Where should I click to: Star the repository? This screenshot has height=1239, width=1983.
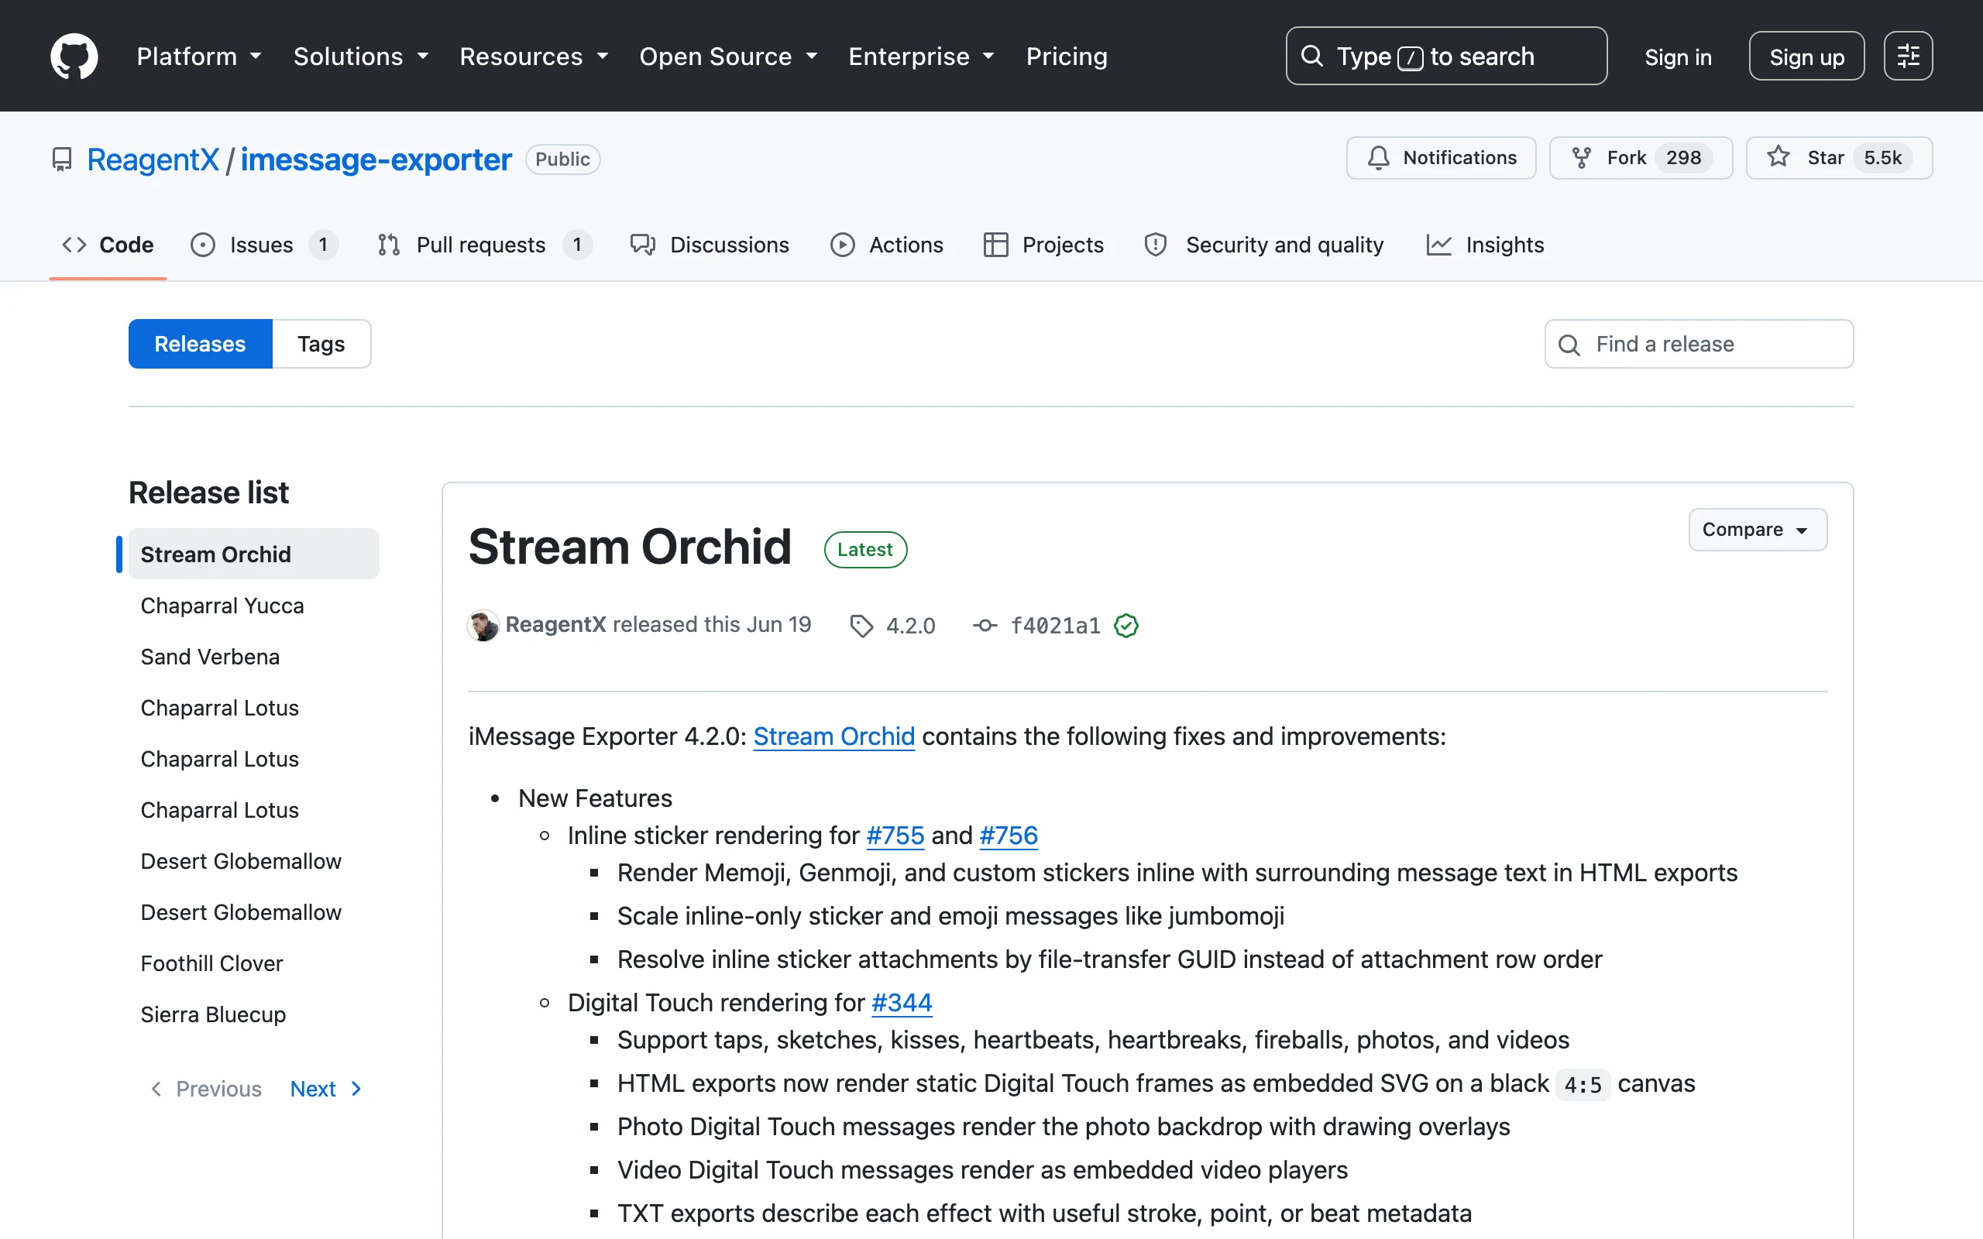[x=1839, y=157]
